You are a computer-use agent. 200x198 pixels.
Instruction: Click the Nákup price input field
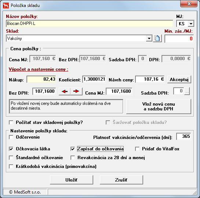pyautogui.click(x=41, y=79)
